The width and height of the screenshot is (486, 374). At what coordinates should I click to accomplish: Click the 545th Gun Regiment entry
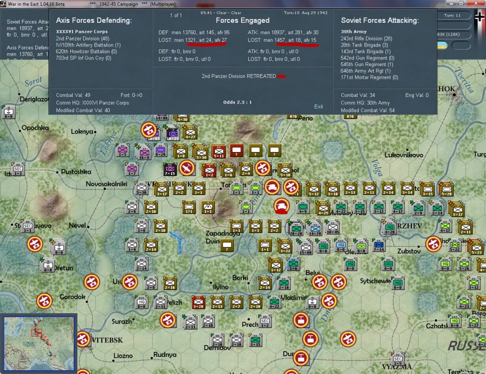tap(367, 65)
